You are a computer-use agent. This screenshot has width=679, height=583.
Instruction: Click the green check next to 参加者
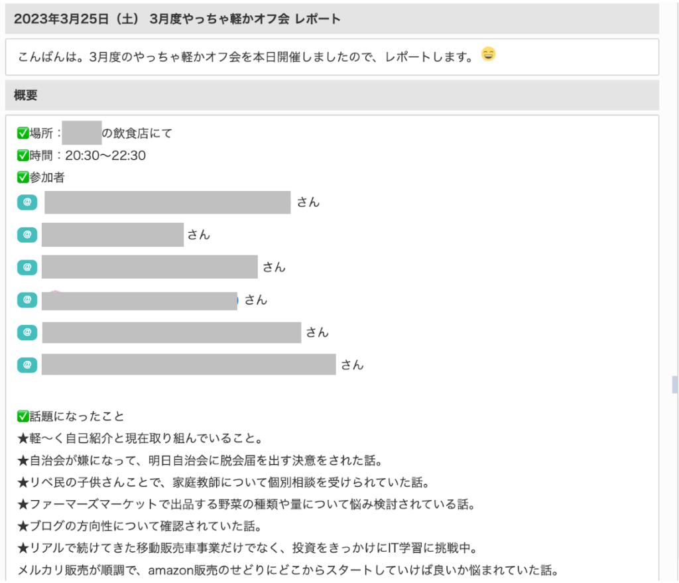[23, 178]
